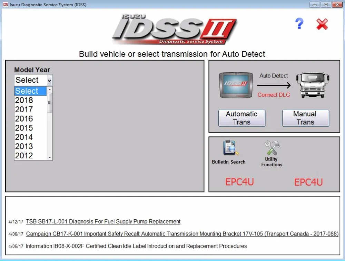
Task: Select model year 2012
Action: tap(30, 155)
